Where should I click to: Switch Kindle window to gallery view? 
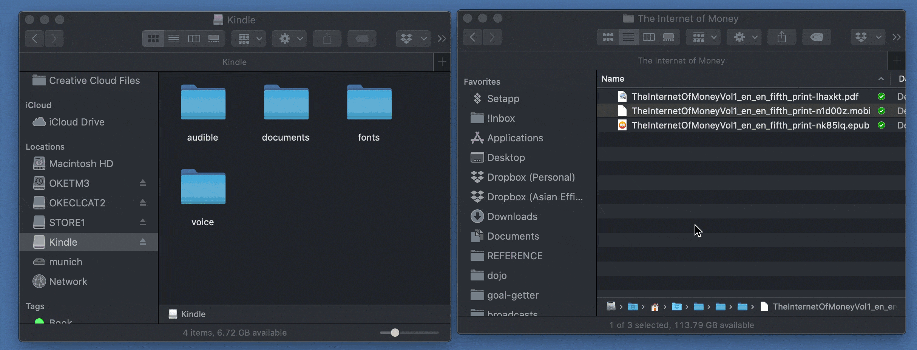point(214,39)
